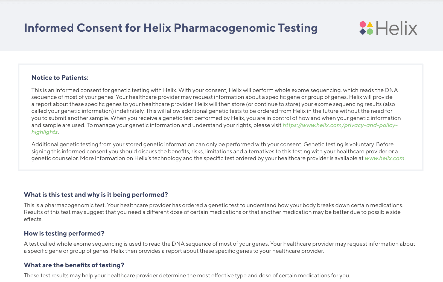443x282 pixels.
Task: Click "How is testing performed?" heading
Action: click(64, 233)
